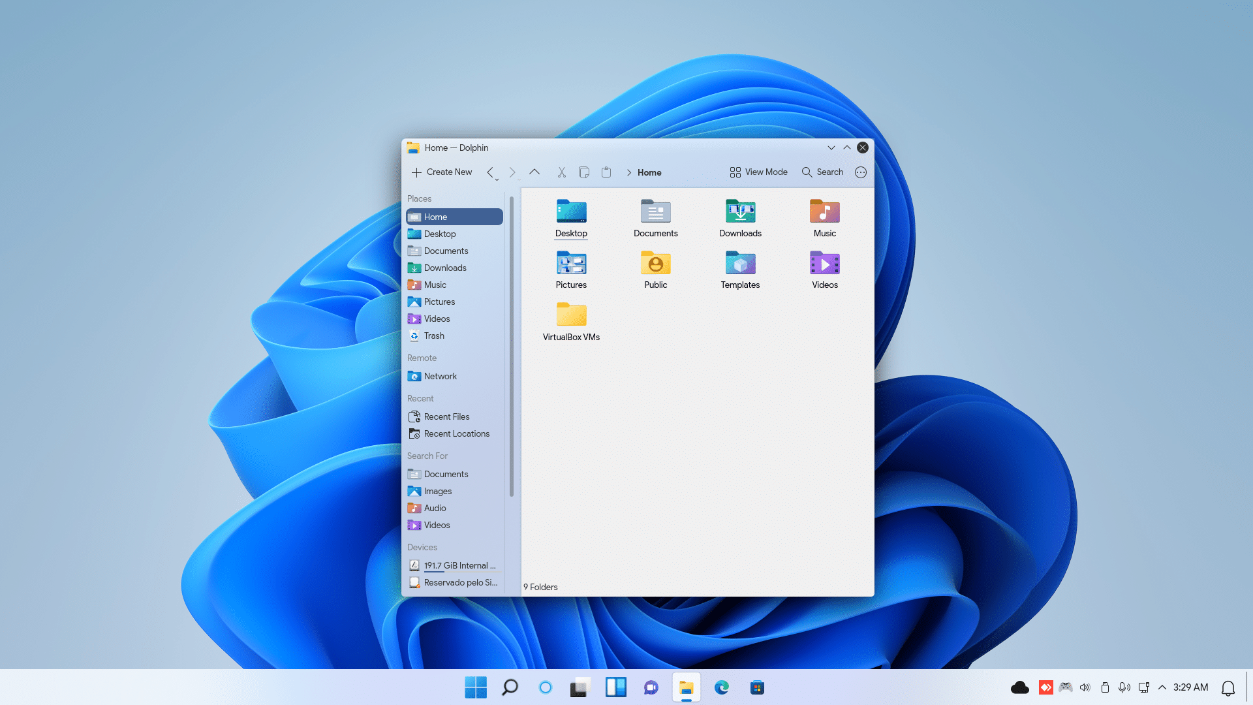1253x705 pixels.
Task: Click the Microsoft Edge taskbar icon
Action: pos(721,687)
